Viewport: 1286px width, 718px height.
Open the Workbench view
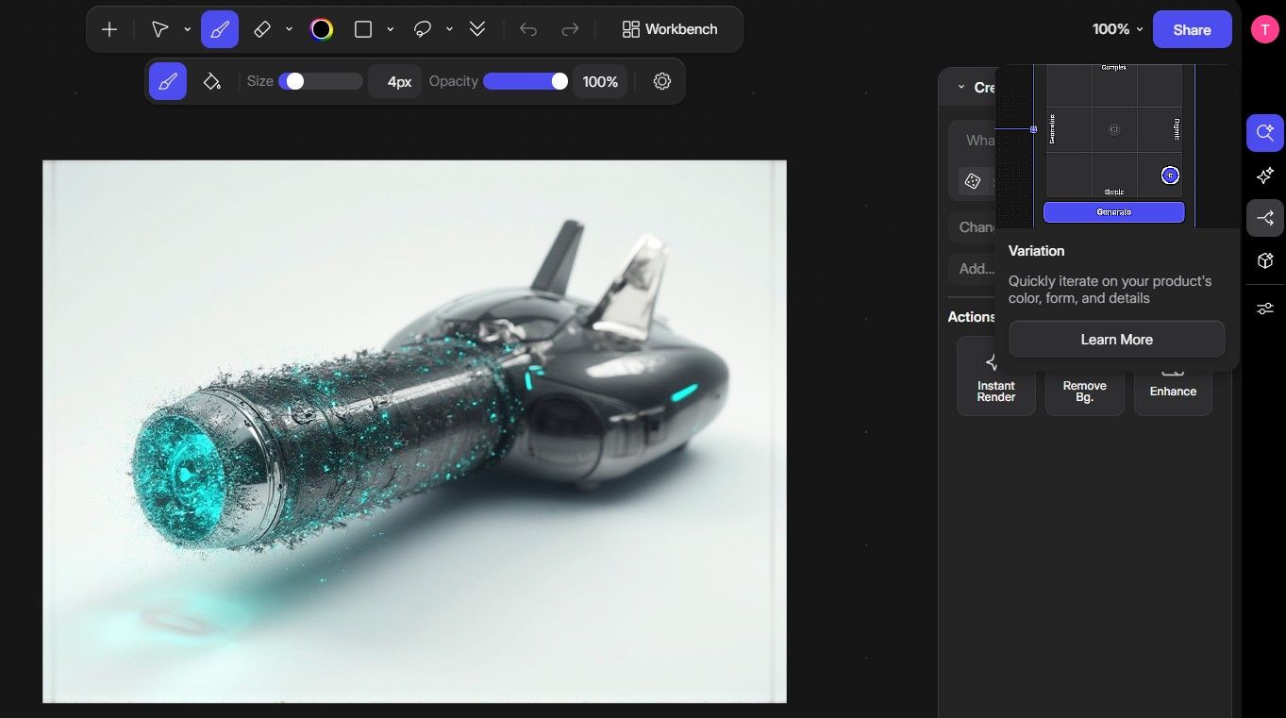(x=670, y=29)
